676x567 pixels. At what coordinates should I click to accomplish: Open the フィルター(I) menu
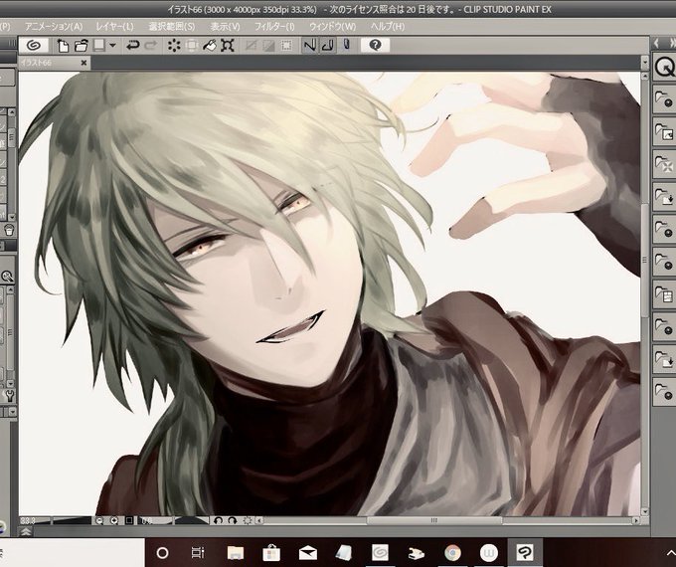point(274,27)
